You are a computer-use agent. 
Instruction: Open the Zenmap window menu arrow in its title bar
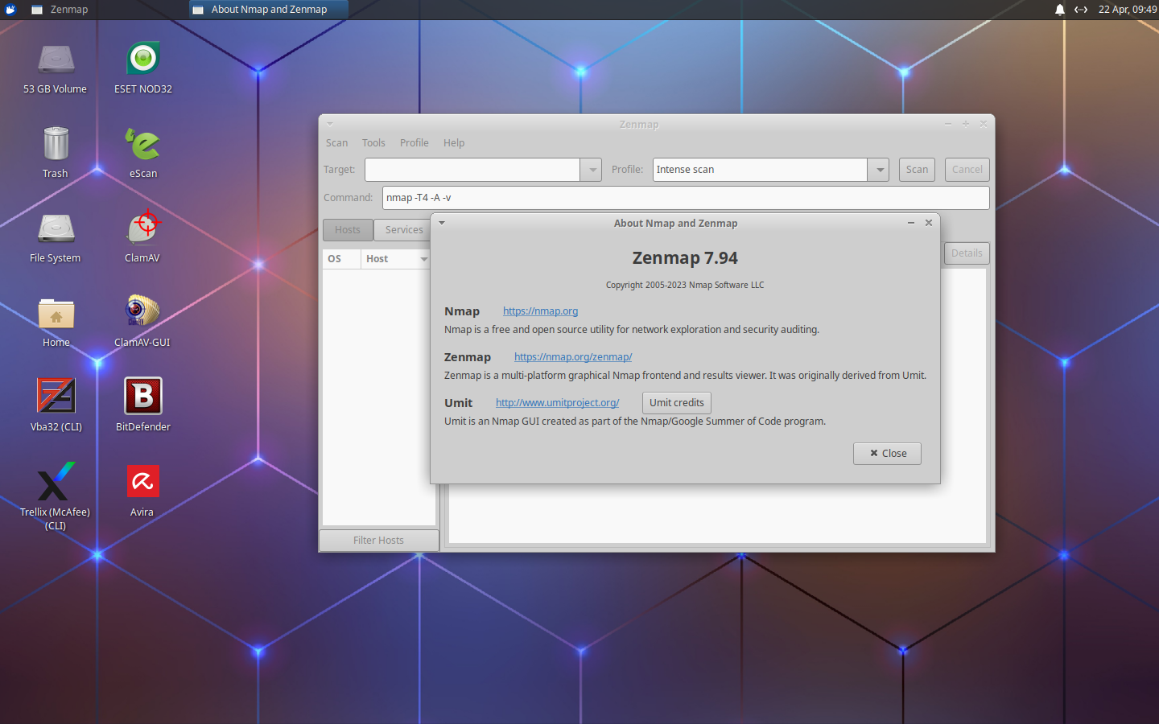[x=330, y=124]
